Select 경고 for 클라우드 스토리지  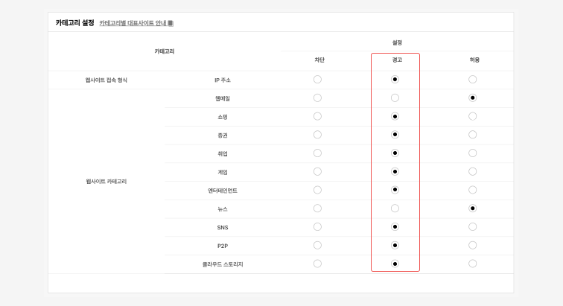(395, 264)
